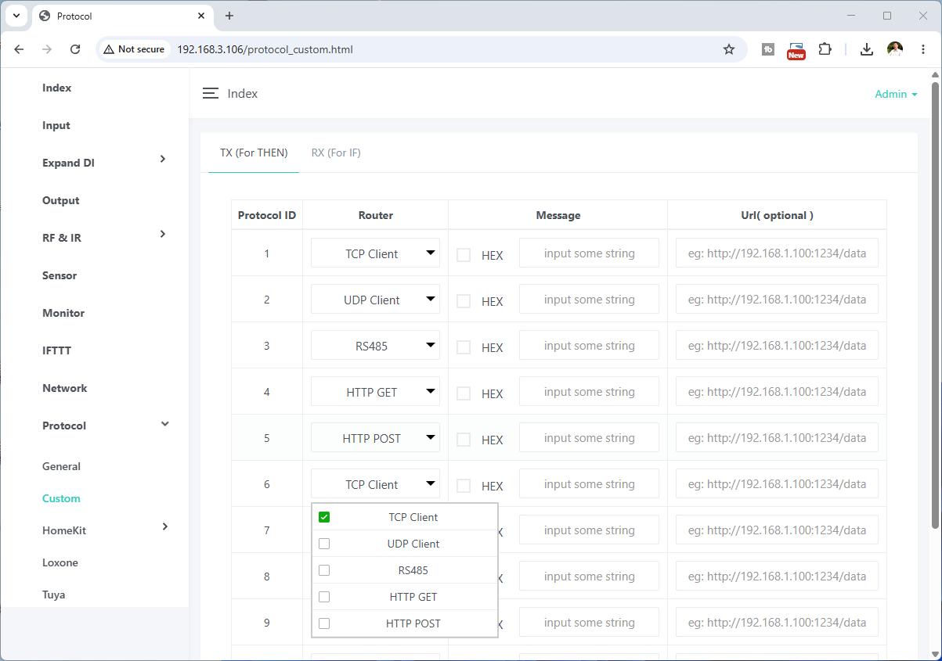Check the HEX box for protocol 1
942x661 pixels.
click(464, 255)
